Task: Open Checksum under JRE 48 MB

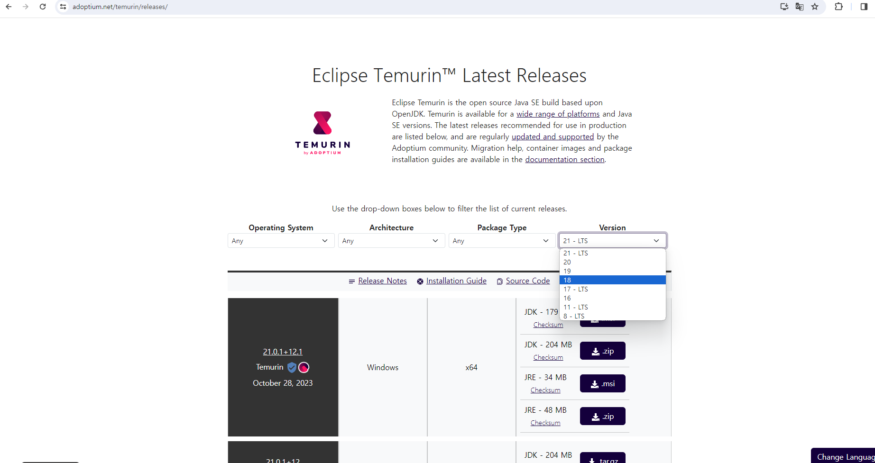Action: point(545,423)
